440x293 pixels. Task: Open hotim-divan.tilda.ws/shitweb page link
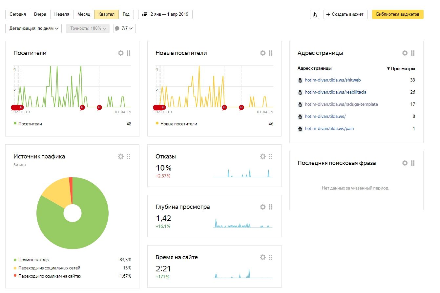coord(333,80)
